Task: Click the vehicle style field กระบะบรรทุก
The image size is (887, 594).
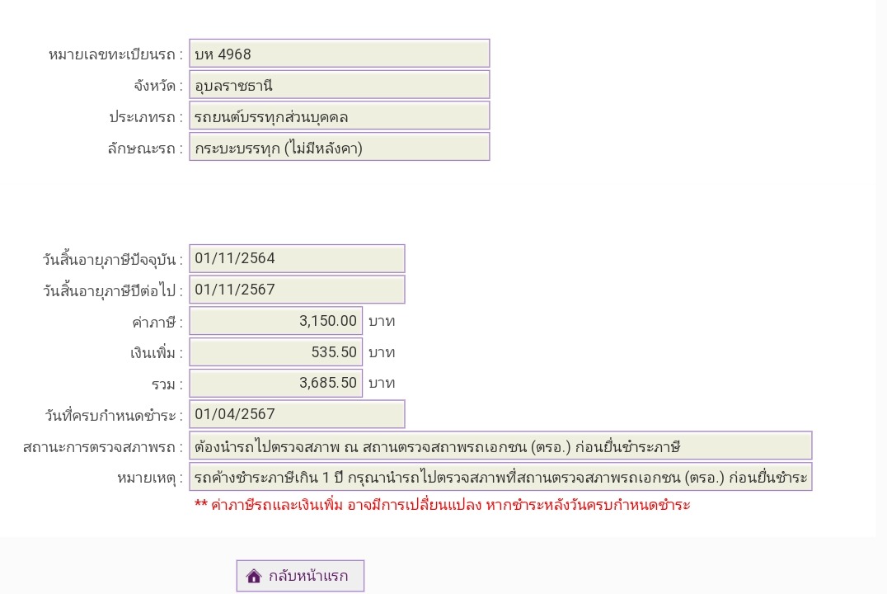Action: [x=340, y=147]
